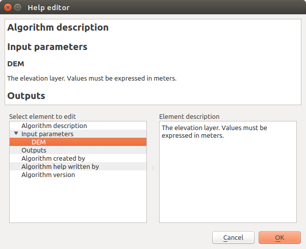The image size is (306, 249).
Task: Minimize the Help editor dialog
Action: [18, 8]
